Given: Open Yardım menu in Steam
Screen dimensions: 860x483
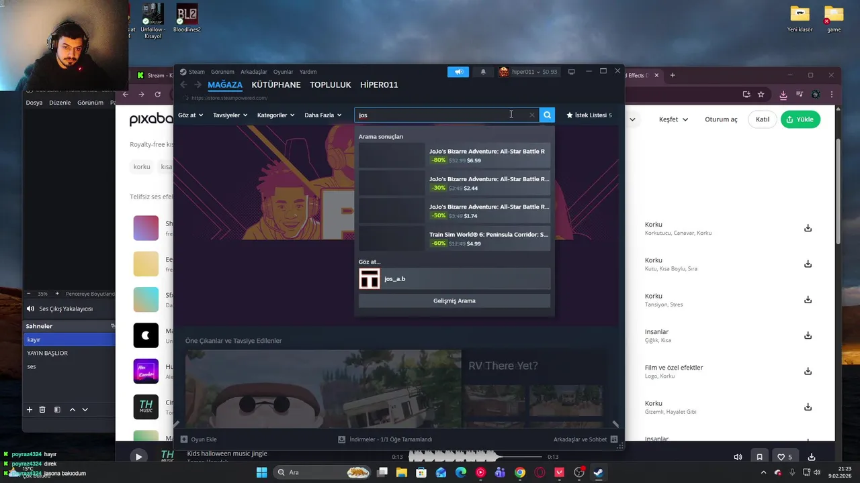Looking at the screenshot, I should (x=308, y=72).
